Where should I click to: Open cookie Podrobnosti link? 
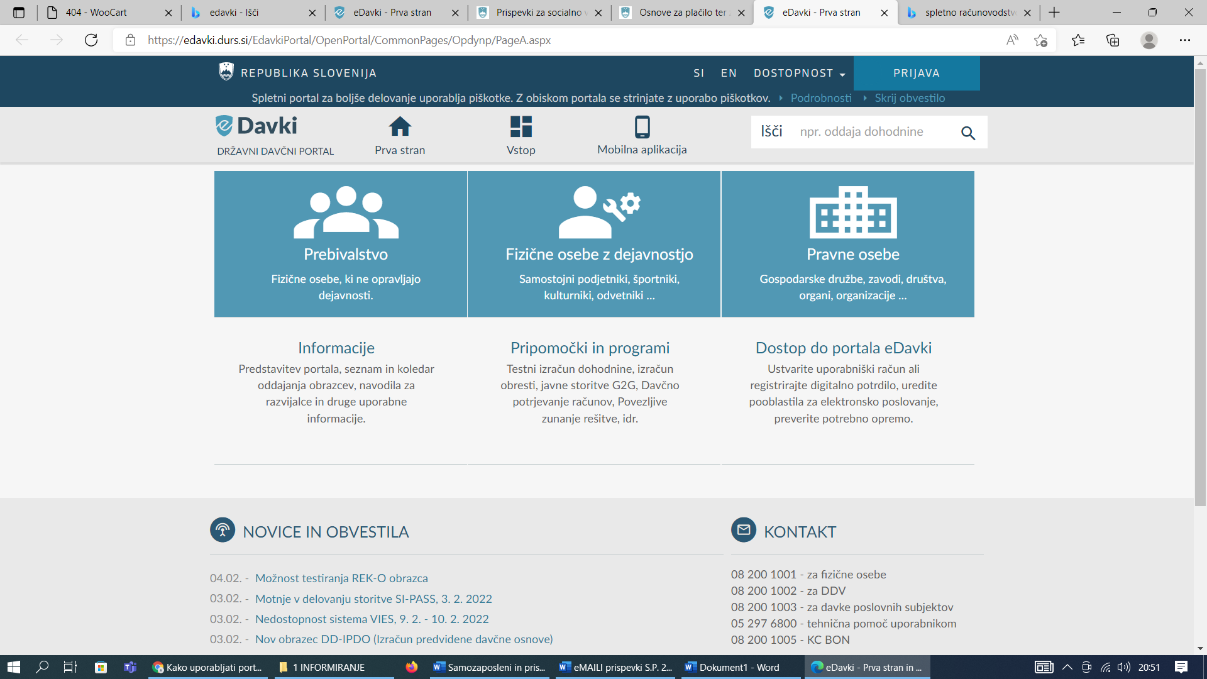pyautogui.click(x=821, y=98)
